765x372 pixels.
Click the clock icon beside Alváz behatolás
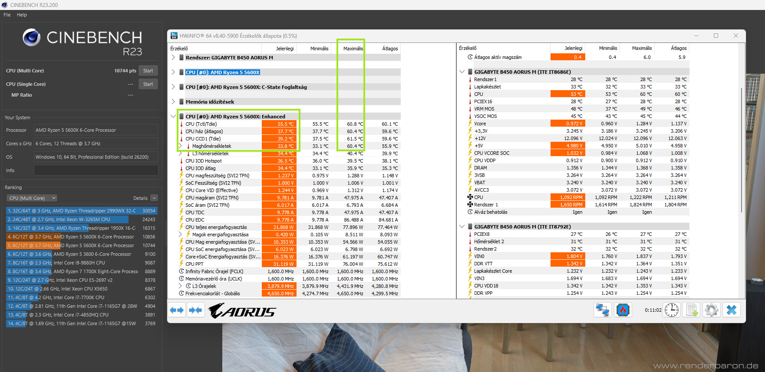point(470,212)
